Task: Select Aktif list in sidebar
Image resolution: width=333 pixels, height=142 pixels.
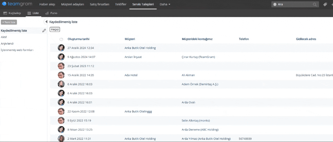Action: (4, 37)
